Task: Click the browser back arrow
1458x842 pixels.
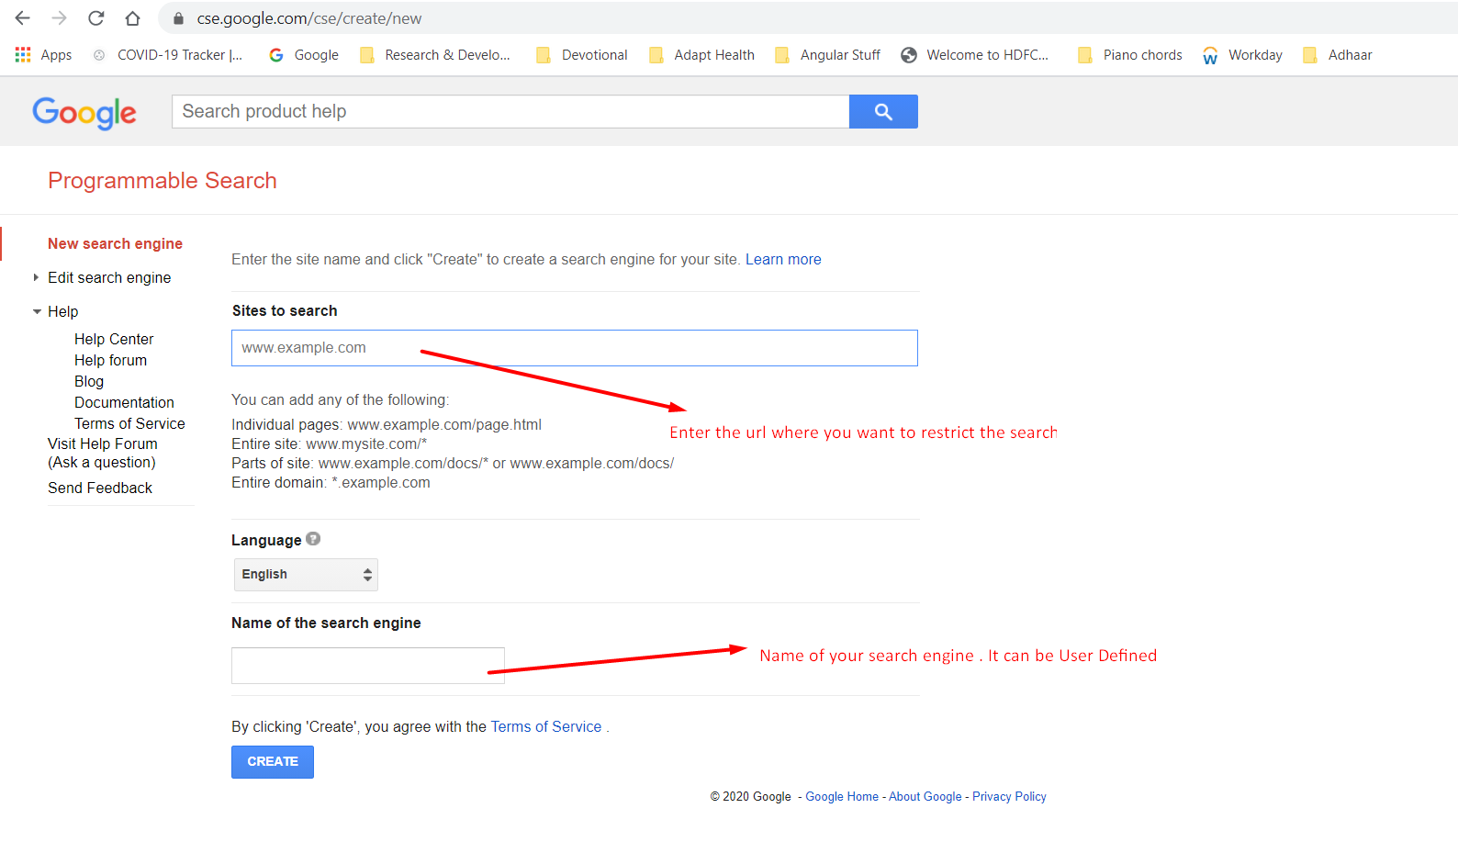Action: 23,18
